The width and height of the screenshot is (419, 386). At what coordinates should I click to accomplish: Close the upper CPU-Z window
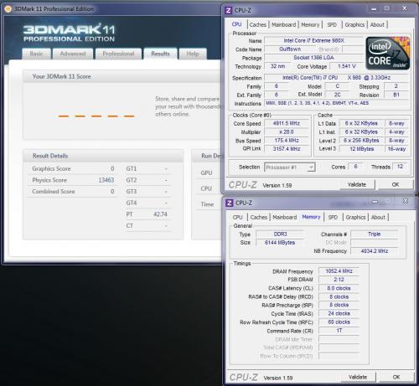pos(405,8)
